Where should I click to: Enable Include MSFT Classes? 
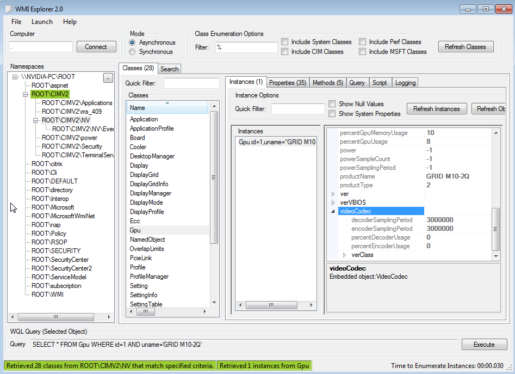pyautogui.click(x=362, y=51)
